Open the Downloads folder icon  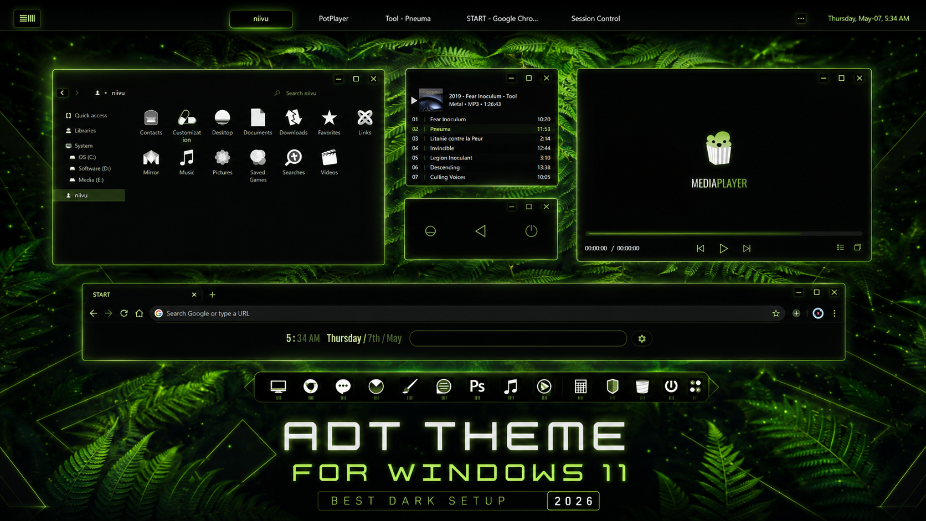294,122
